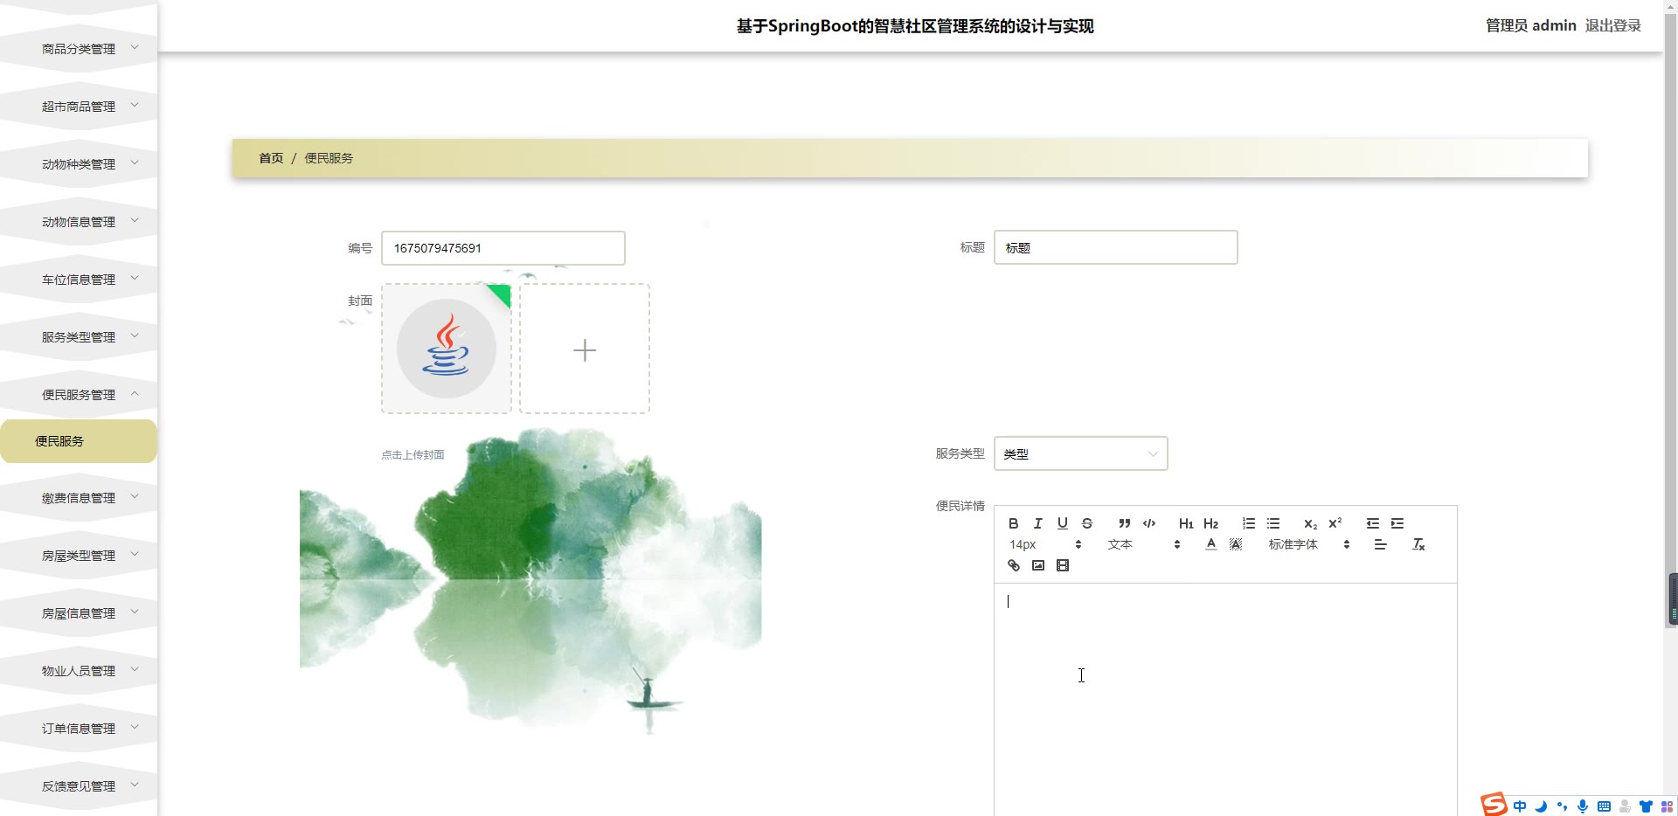Open text background color picker
Screen dimensions: 1678x816
pos(1236,544)
